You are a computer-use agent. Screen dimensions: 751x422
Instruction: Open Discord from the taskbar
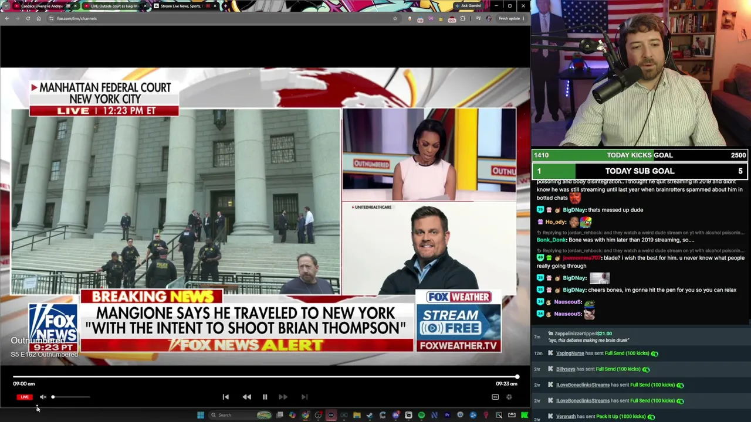click(x=395, y=415)
